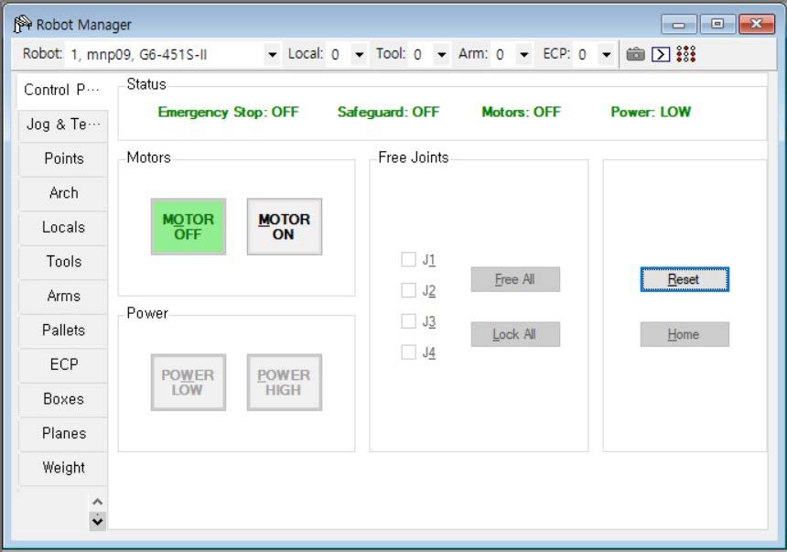Image resolution: width=787 pixels, height=552 pixels.
Task: Tick the J2 free joint checkbox
Action: pyautogui.click(x=408, y=290)
